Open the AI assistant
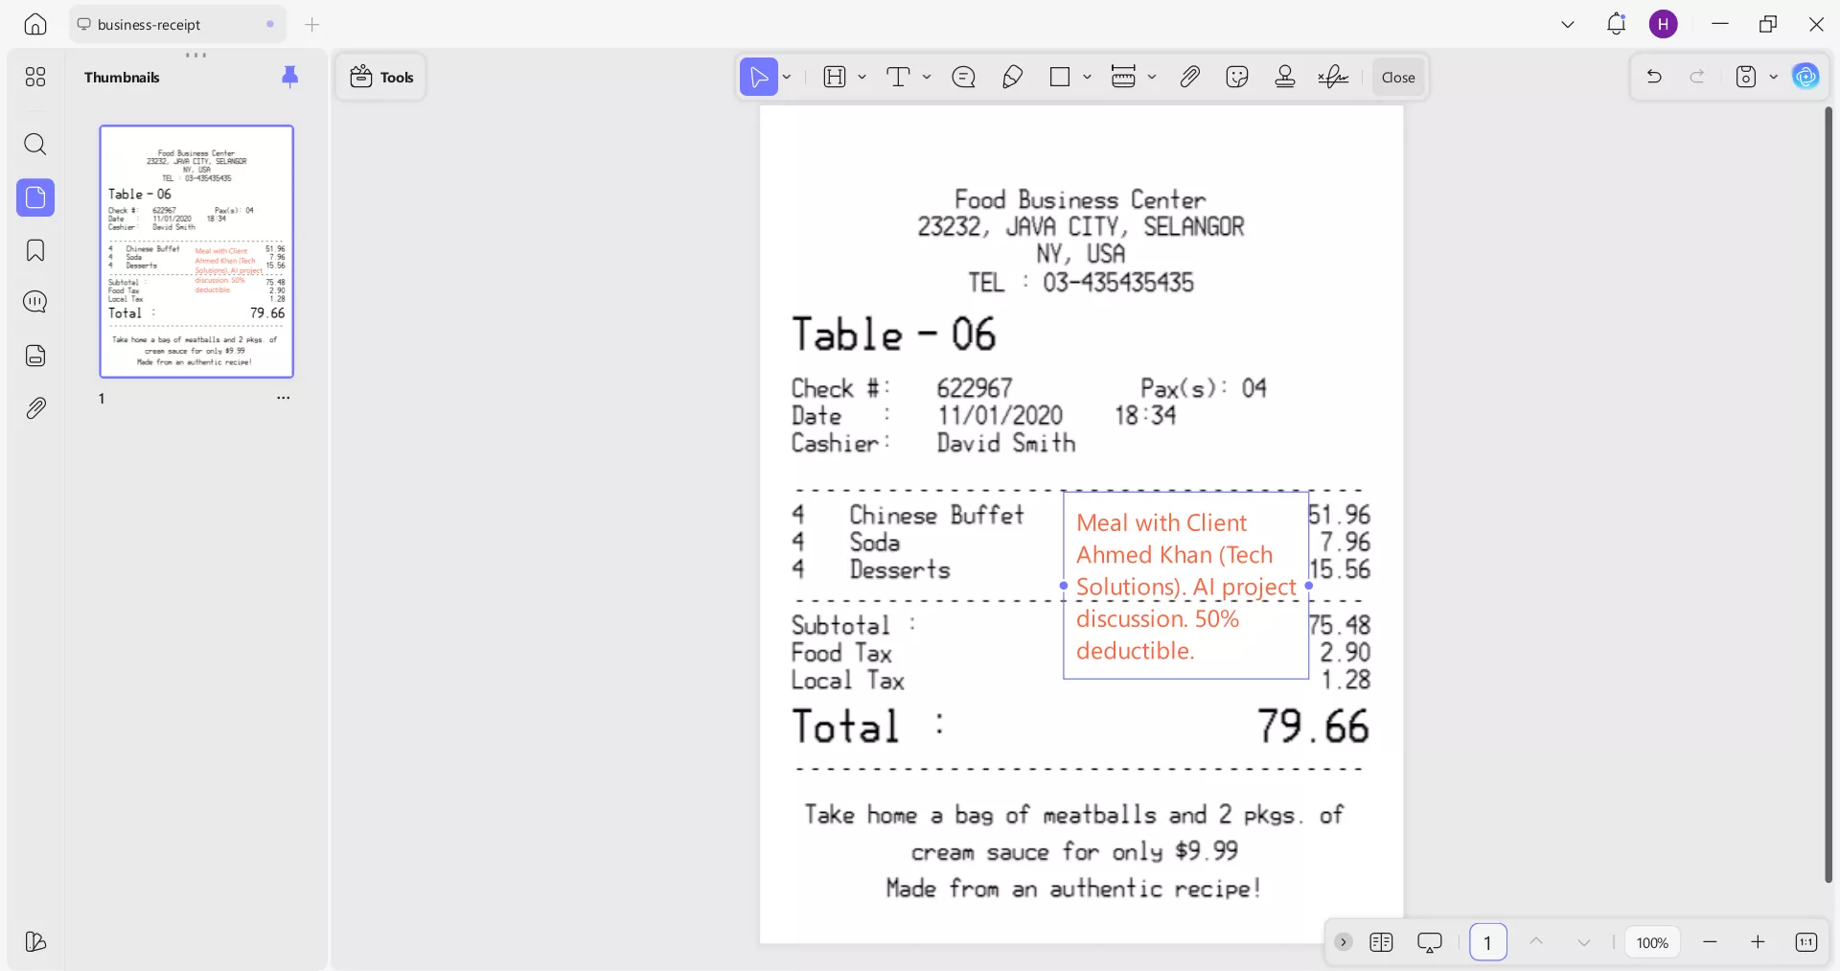The image size is (1840, 971). (x=1806, y=77)
